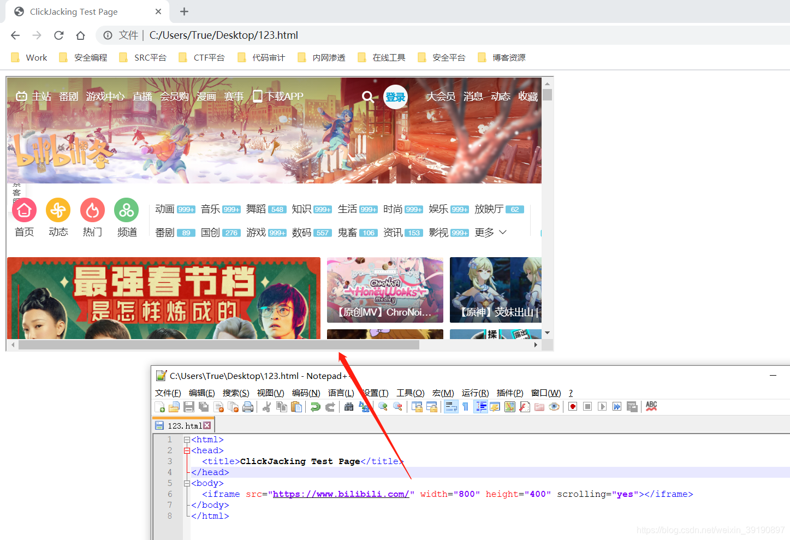Start macro recording with red dot icon
This screenshot has width=790, height=540.
tap(573, 407)
